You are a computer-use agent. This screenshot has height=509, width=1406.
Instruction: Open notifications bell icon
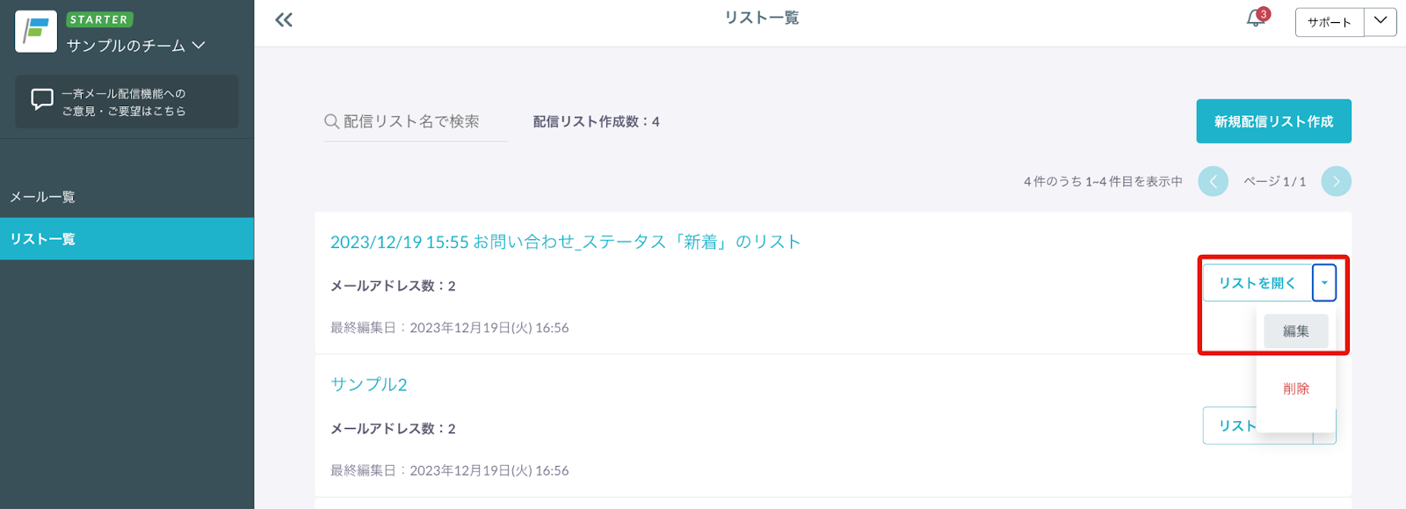pos(1256,19)
